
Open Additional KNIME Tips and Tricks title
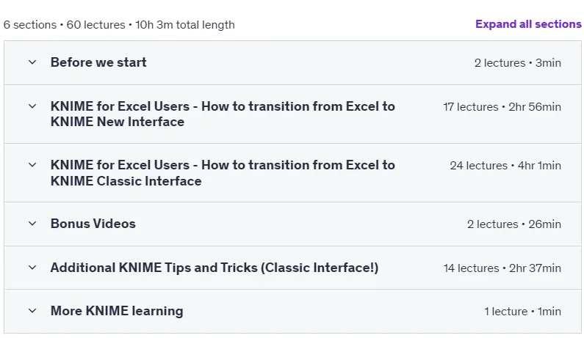coord(215,268)
